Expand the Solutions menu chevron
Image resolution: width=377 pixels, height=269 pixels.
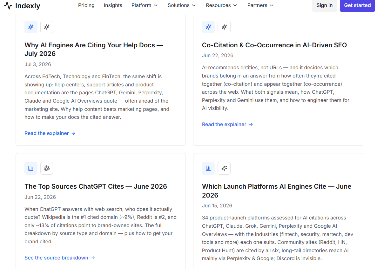(194, 5)
